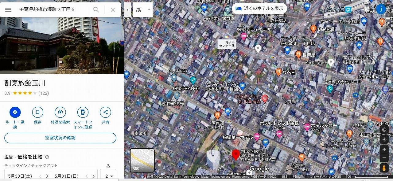Viewport: 393px width, 181px height.
Task: Move check-out 5月31日 back one day
Action: 87,176
